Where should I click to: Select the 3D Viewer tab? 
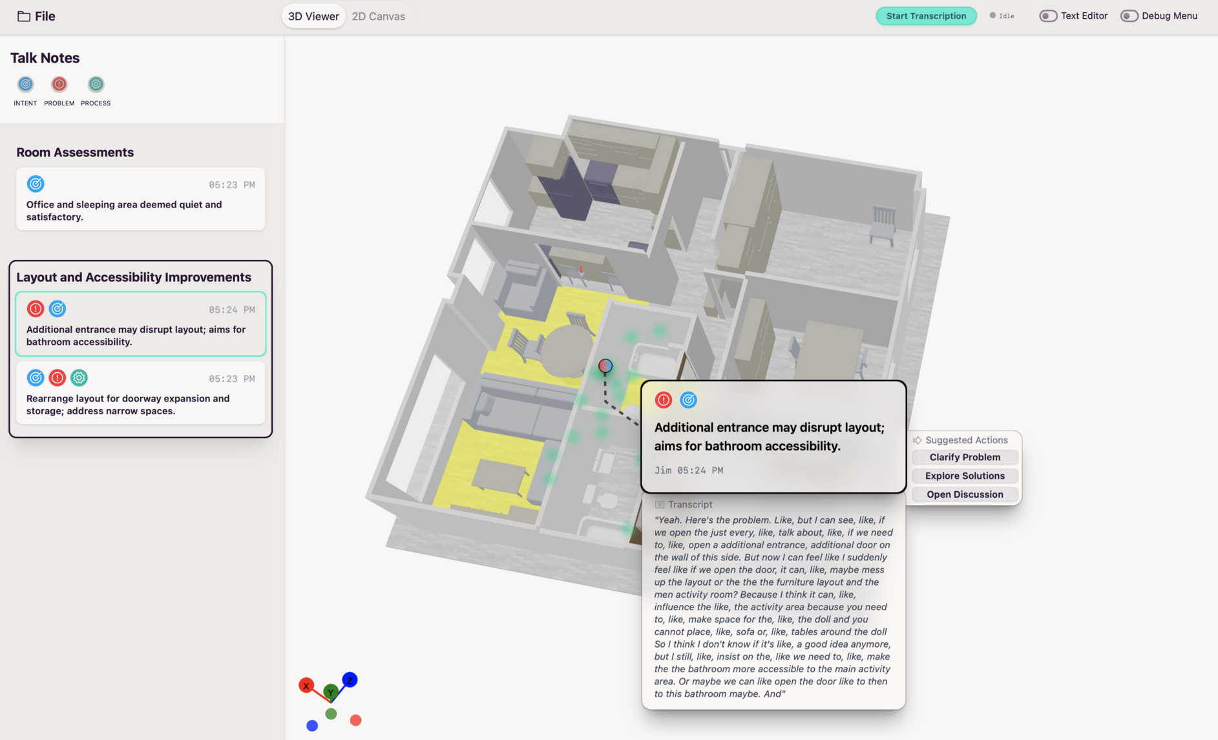pos(313,16)
